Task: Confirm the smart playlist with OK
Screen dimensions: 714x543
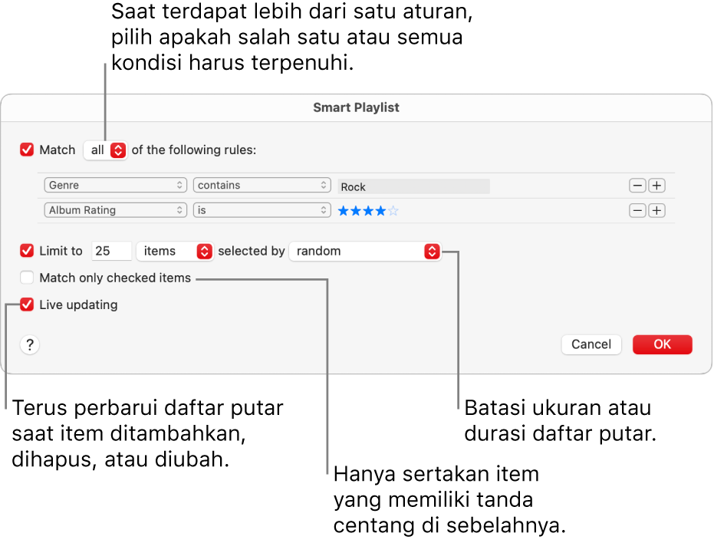Action: click(x=662, y=344)
